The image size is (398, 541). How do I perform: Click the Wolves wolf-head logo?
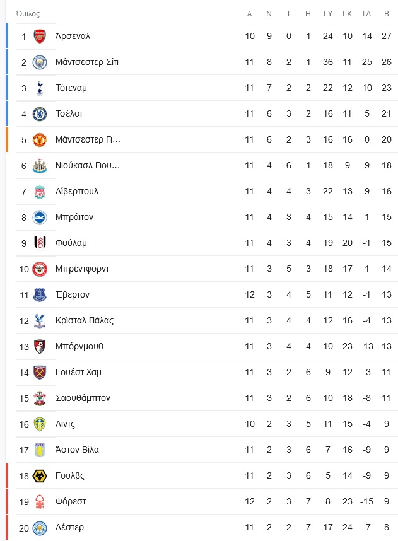click(x=40, y=476)
